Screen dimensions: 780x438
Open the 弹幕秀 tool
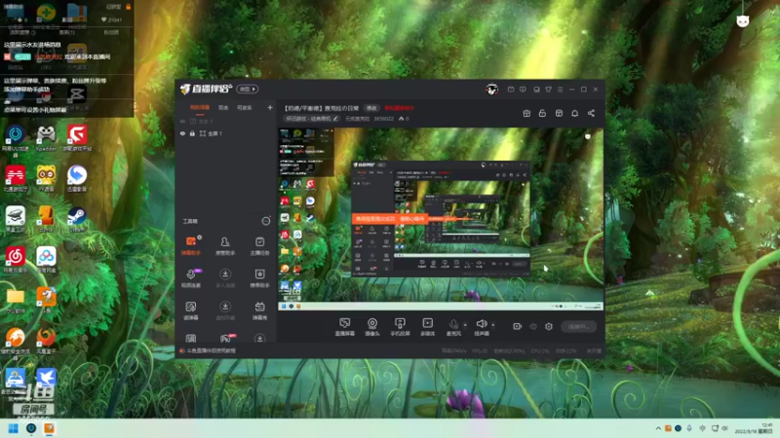(x=259, y=310)
